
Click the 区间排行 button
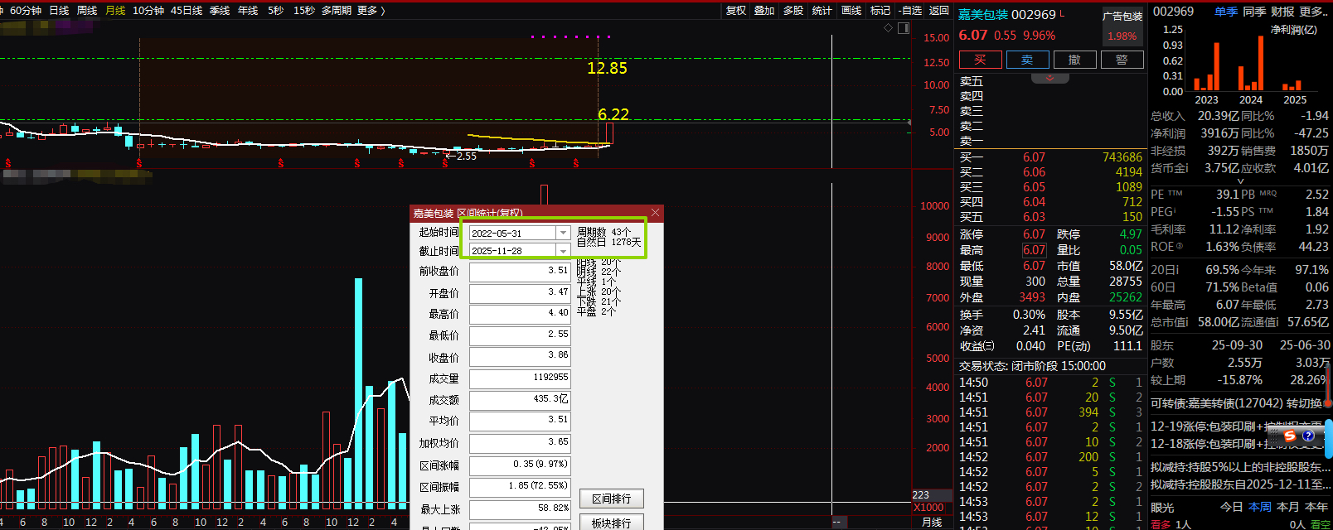612,499
